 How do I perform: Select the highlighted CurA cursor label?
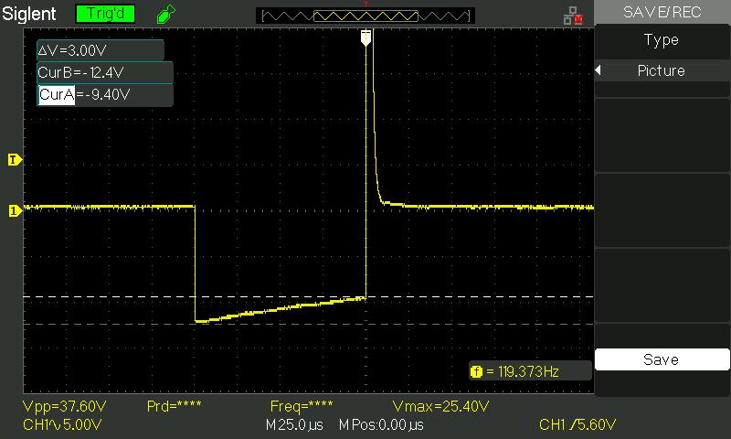click(56, 95)
